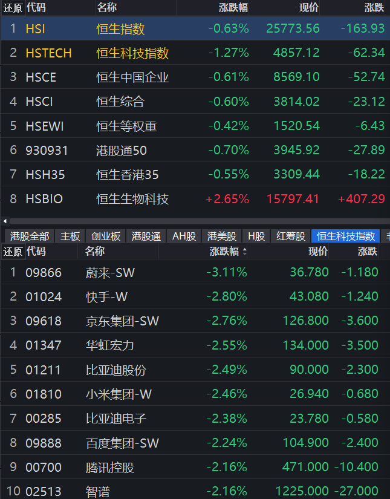The width and height of the screenshot is (390, 499).
Task: Click HSI price 25773.56
Action: [293, 28]
